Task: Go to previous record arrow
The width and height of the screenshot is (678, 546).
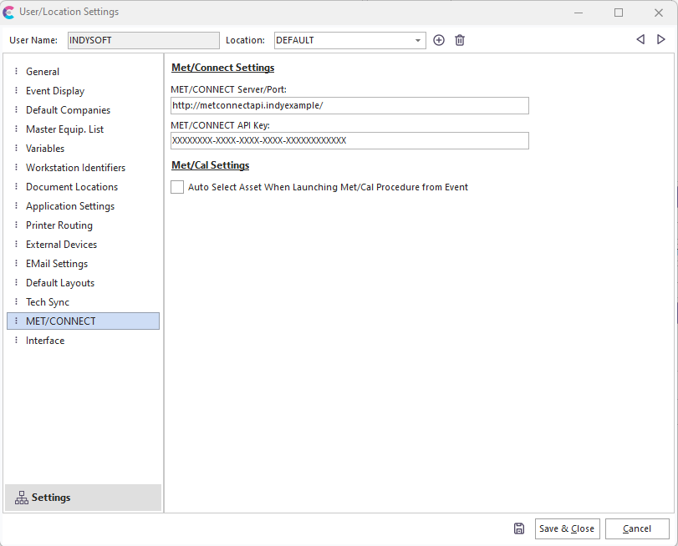Action: click(640, 39)
